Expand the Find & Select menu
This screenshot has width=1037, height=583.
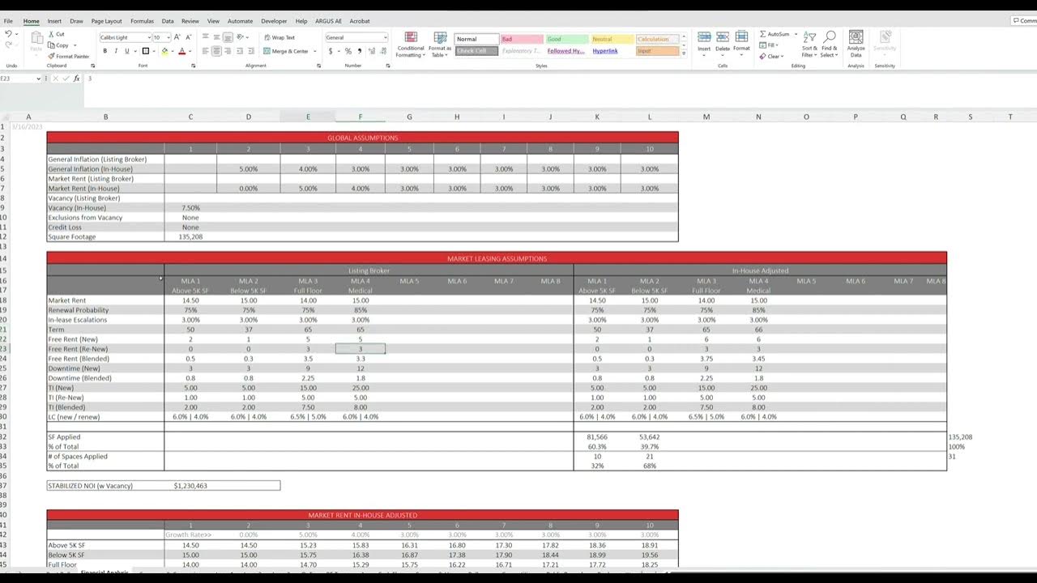[x=829, y=45]
